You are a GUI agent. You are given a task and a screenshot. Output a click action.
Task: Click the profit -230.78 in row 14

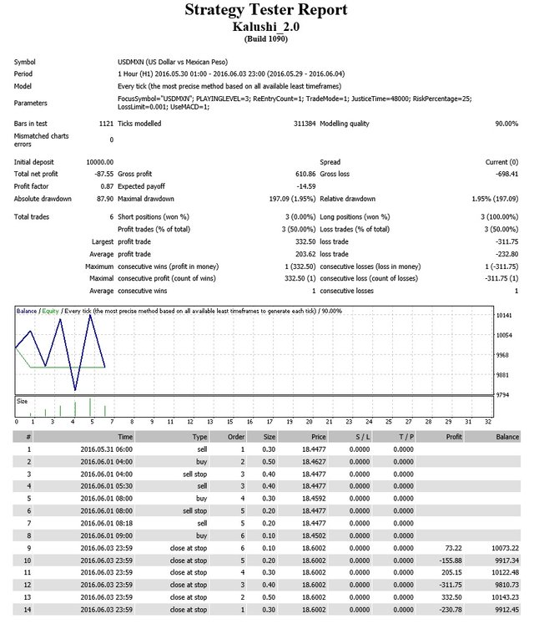(x=451, y=610)
